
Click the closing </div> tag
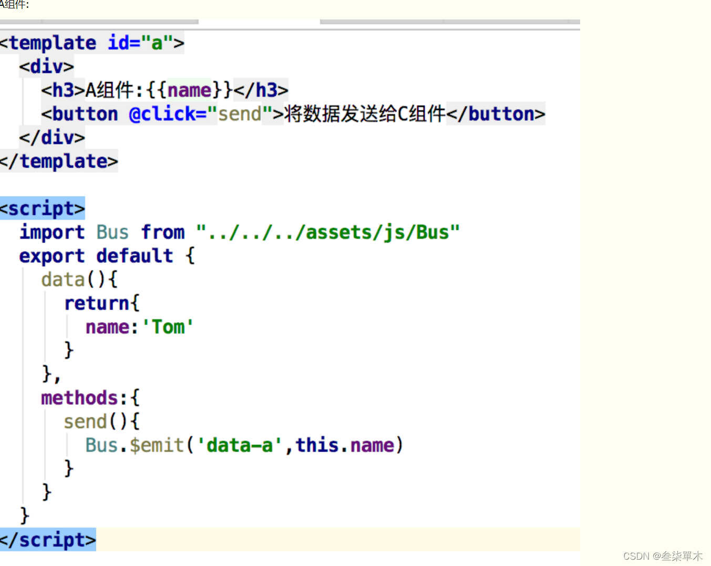(52, 137)
